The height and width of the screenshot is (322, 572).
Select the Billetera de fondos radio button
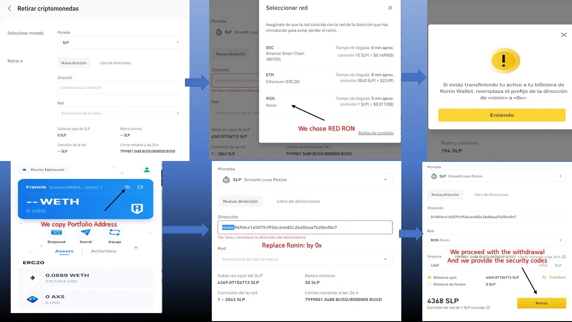click(x=429, y=284)
